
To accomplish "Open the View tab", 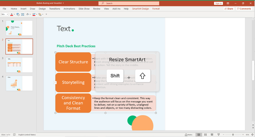I will click(x=106, y=9).
